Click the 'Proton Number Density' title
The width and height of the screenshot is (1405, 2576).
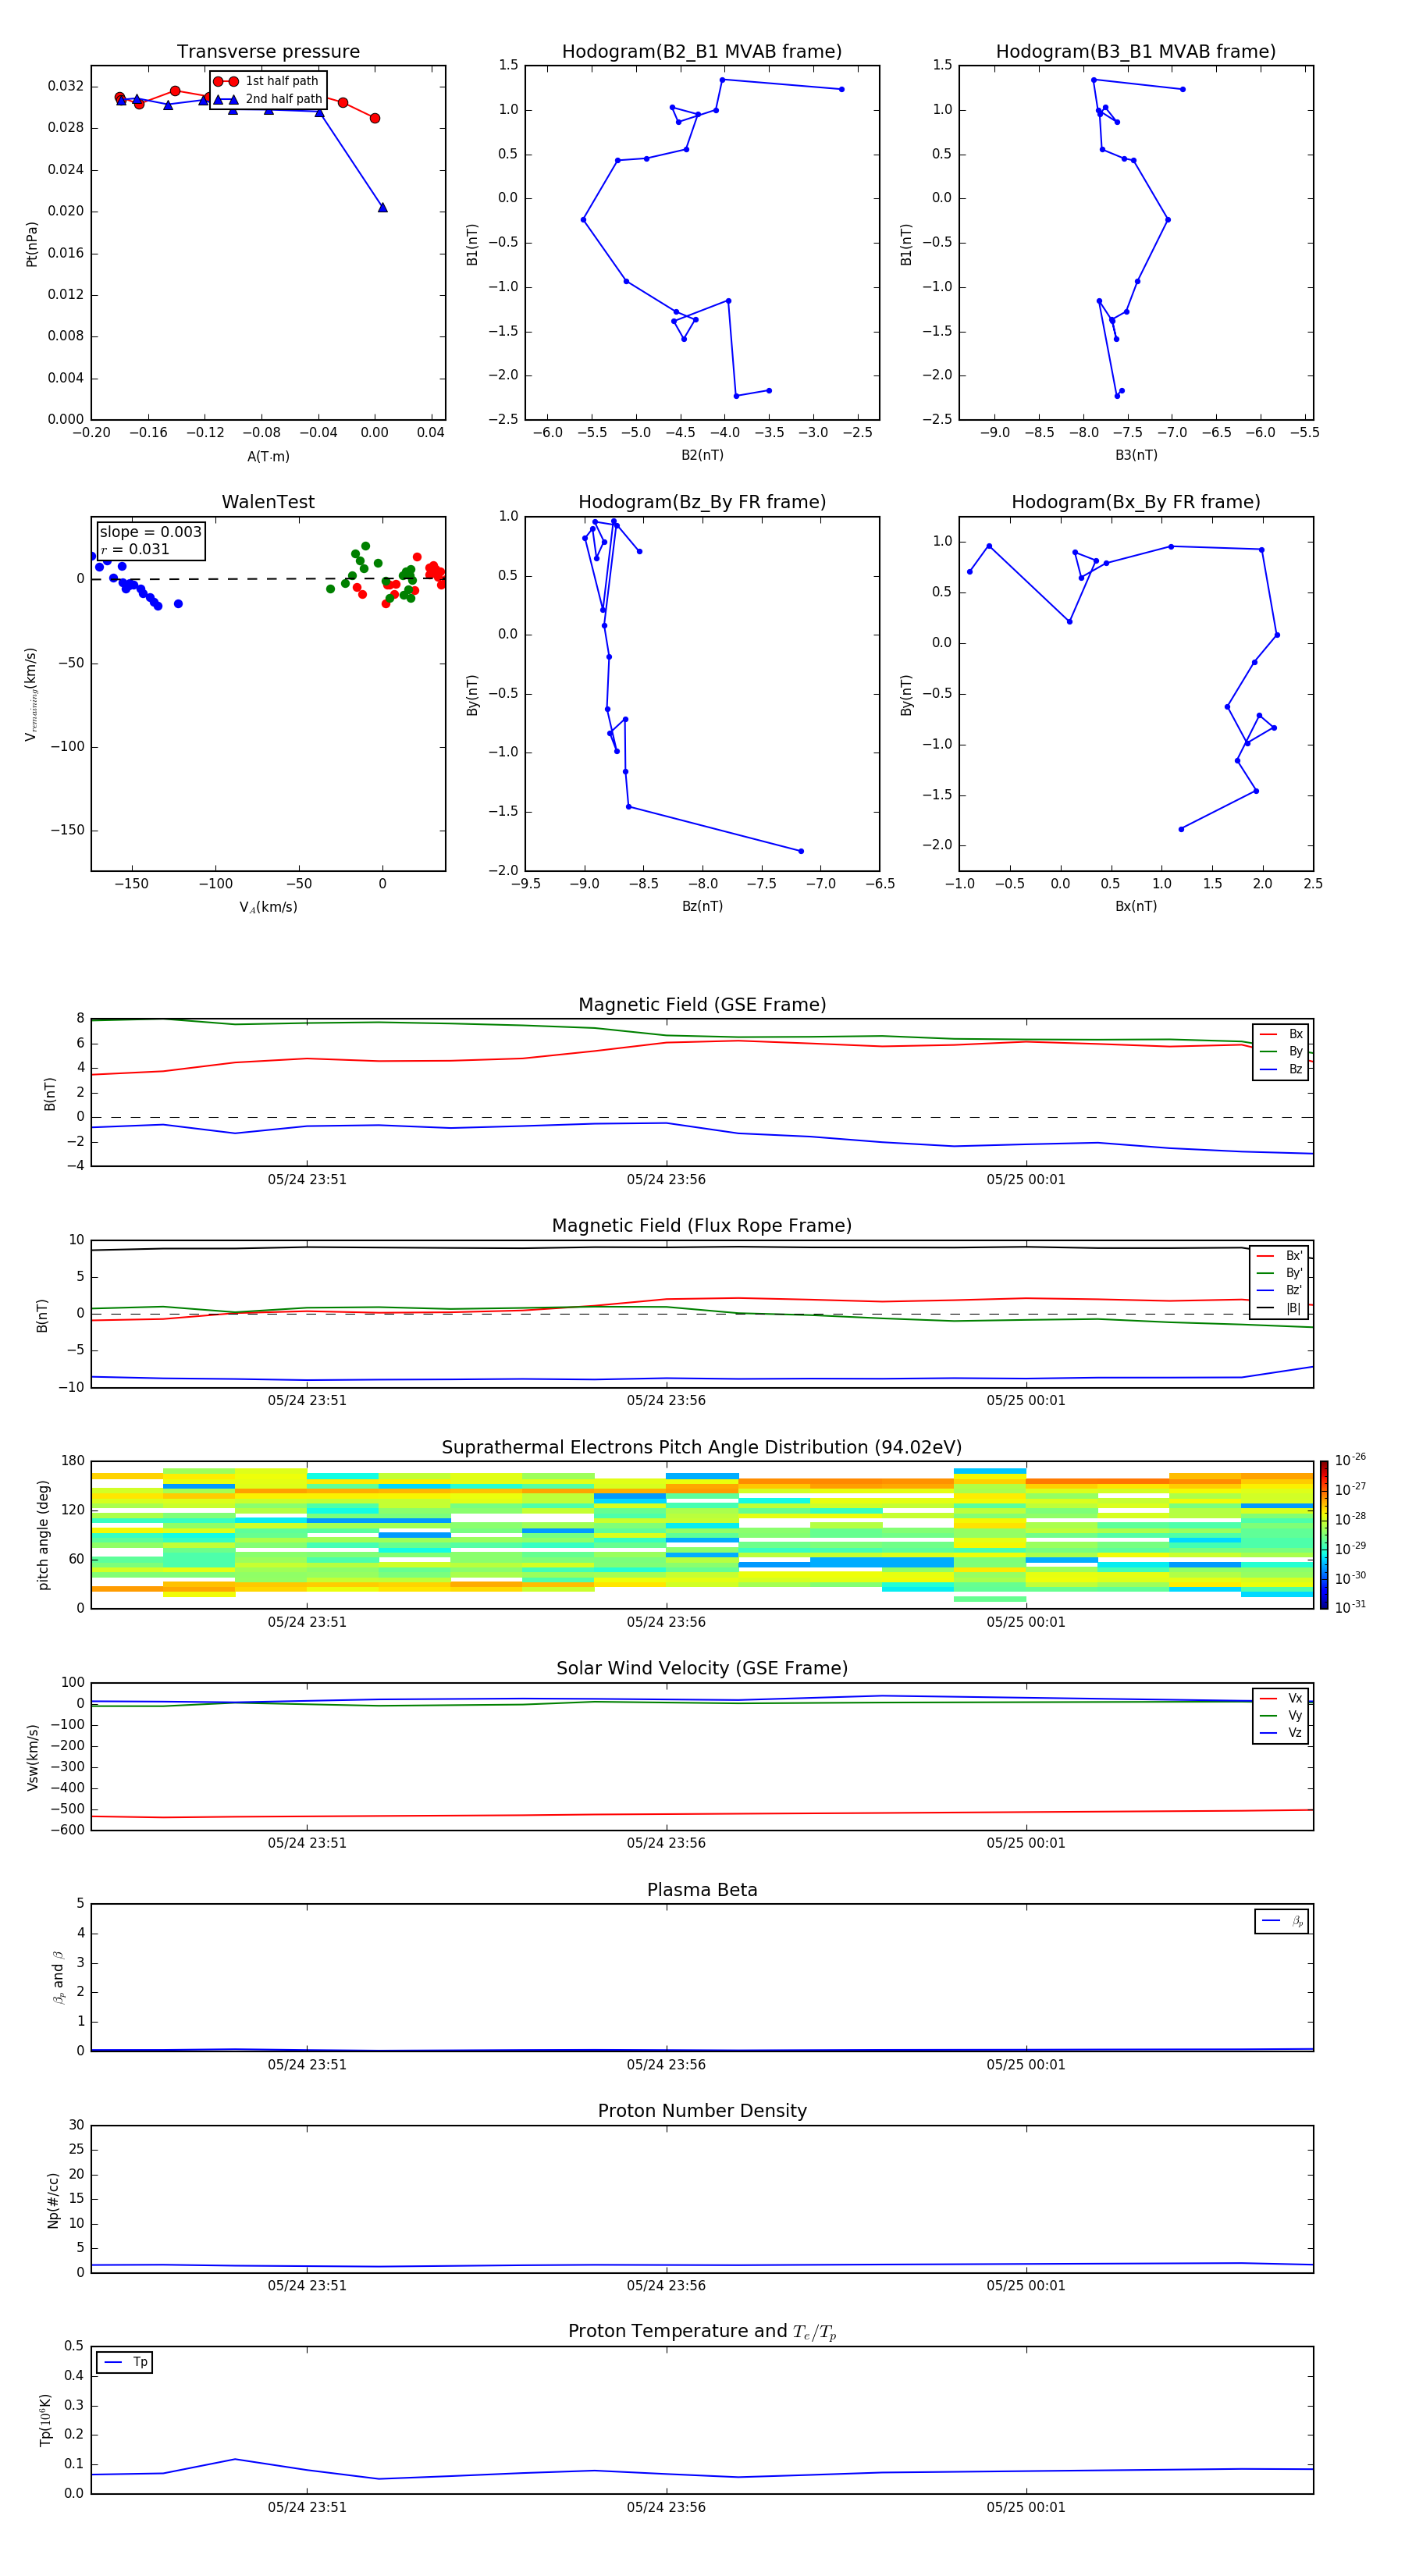pyautogui.click(x=702, y=2111)
